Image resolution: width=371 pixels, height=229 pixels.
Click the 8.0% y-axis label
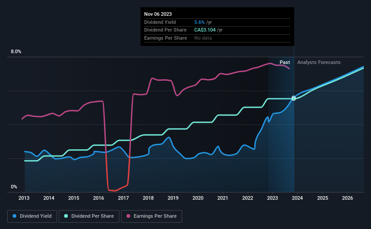click(x=16, y=52)
